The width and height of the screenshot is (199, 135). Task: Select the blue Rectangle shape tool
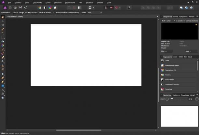[3, 86]
